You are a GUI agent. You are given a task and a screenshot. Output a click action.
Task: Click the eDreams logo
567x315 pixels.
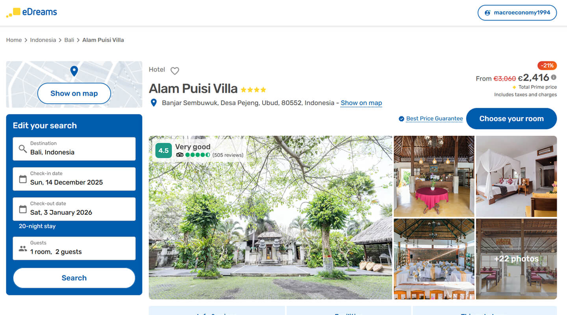pyautogui.click(x=31, y=12)
